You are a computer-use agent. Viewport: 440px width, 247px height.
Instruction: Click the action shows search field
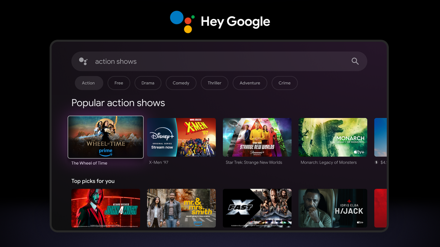[x=219, y=61]
